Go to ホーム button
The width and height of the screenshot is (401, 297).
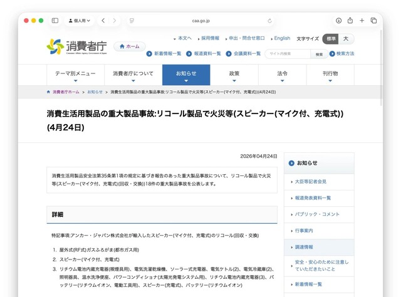click(130, 46)
